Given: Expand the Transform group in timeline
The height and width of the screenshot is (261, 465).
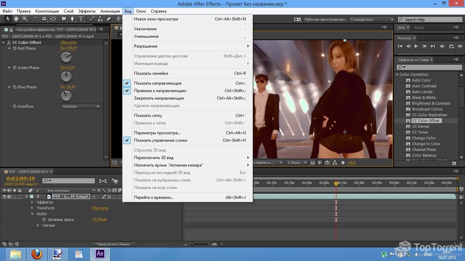Looking at the screenshot, I should point(32,208).
